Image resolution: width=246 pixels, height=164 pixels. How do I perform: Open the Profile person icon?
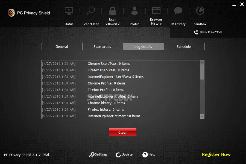pyautogui.click(x=134, y=11)
